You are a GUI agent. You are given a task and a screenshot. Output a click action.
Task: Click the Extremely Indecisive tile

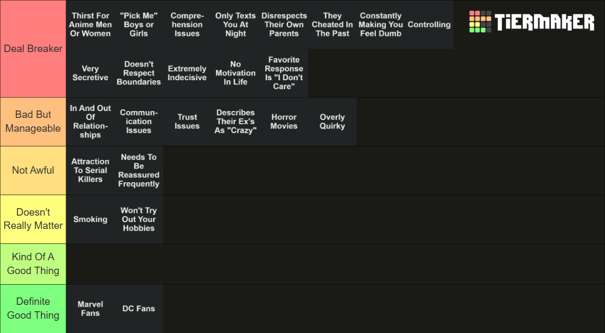tap(187, 73)
